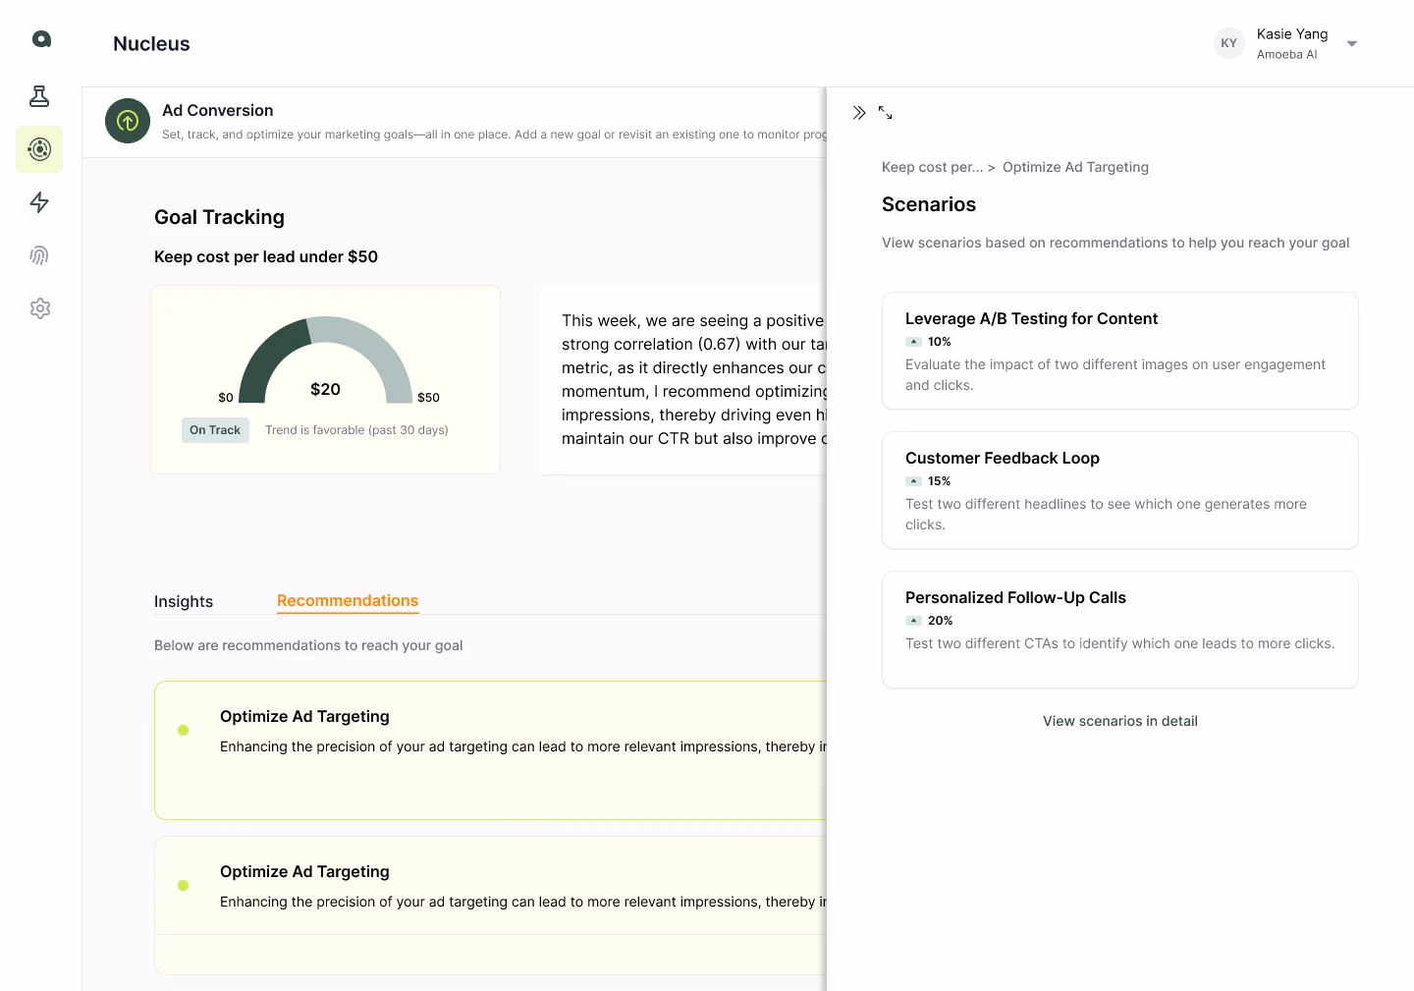Select the first Optimize Ad Targeting recommendation
Screen dimensions: 1414x991
pyautogui.click(x=491, y=750)
